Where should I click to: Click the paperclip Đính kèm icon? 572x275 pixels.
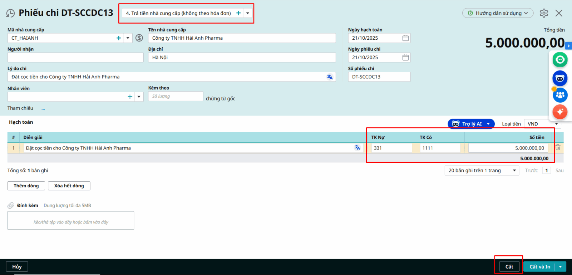coord(11,205)
